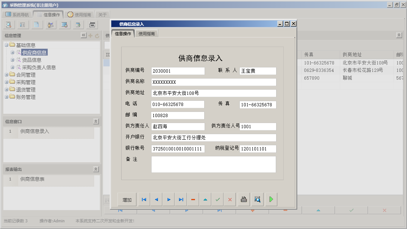The width and height of the screenshot is (407, 229).
Task: Switch to 使用指南 tab inside supplier dialog
Action: click(146, 34)
